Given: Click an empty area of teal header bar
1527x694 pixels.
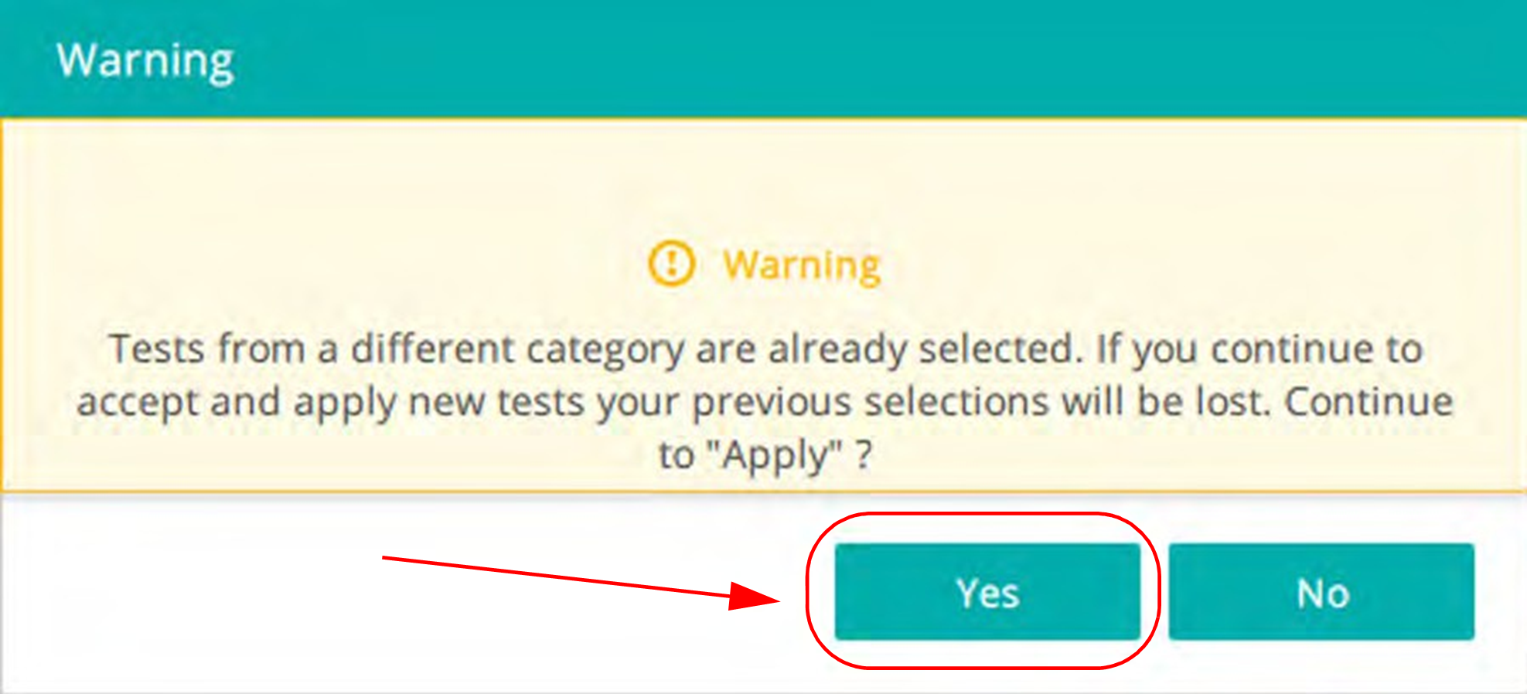Looking at the screenshot, I should [x=850, y=59].
